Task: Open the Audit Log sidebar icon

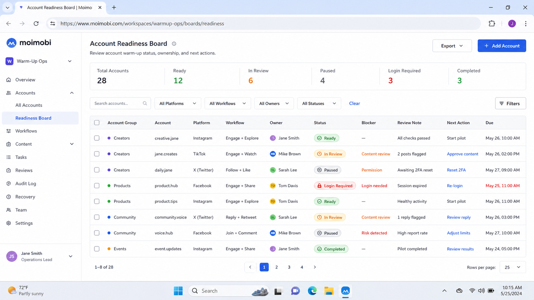Action: pos(9,184)
